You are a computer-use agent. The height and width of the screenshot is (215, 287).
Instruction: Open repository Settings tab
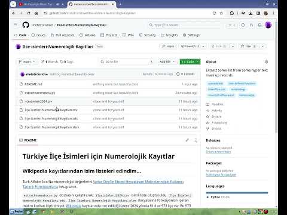pos(191,35)
